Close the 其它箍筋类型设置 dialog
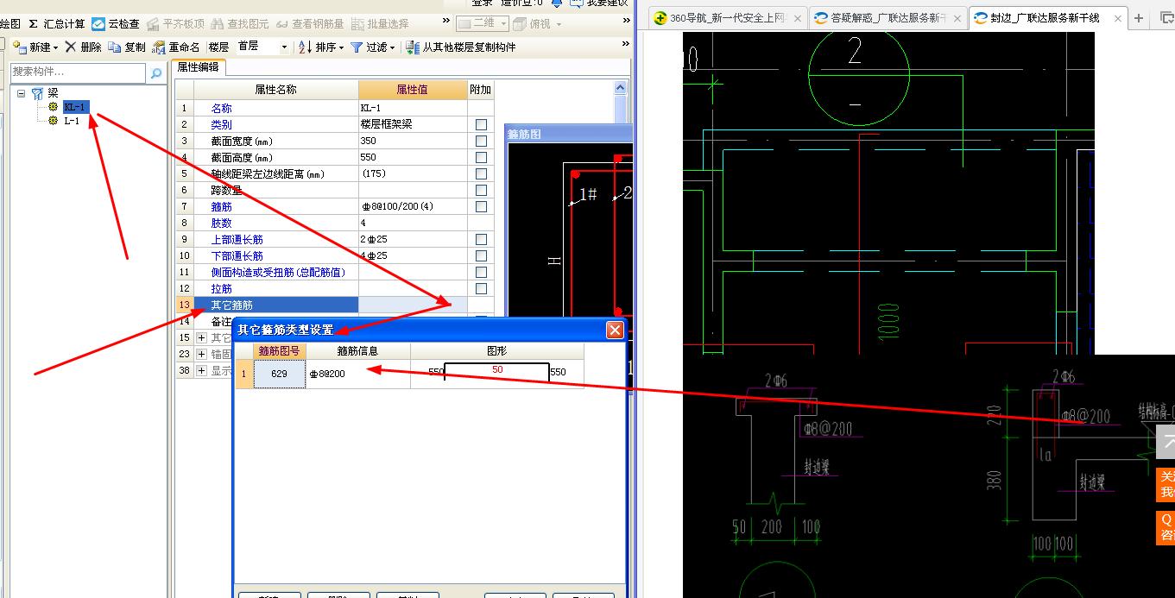 [615, 330]
